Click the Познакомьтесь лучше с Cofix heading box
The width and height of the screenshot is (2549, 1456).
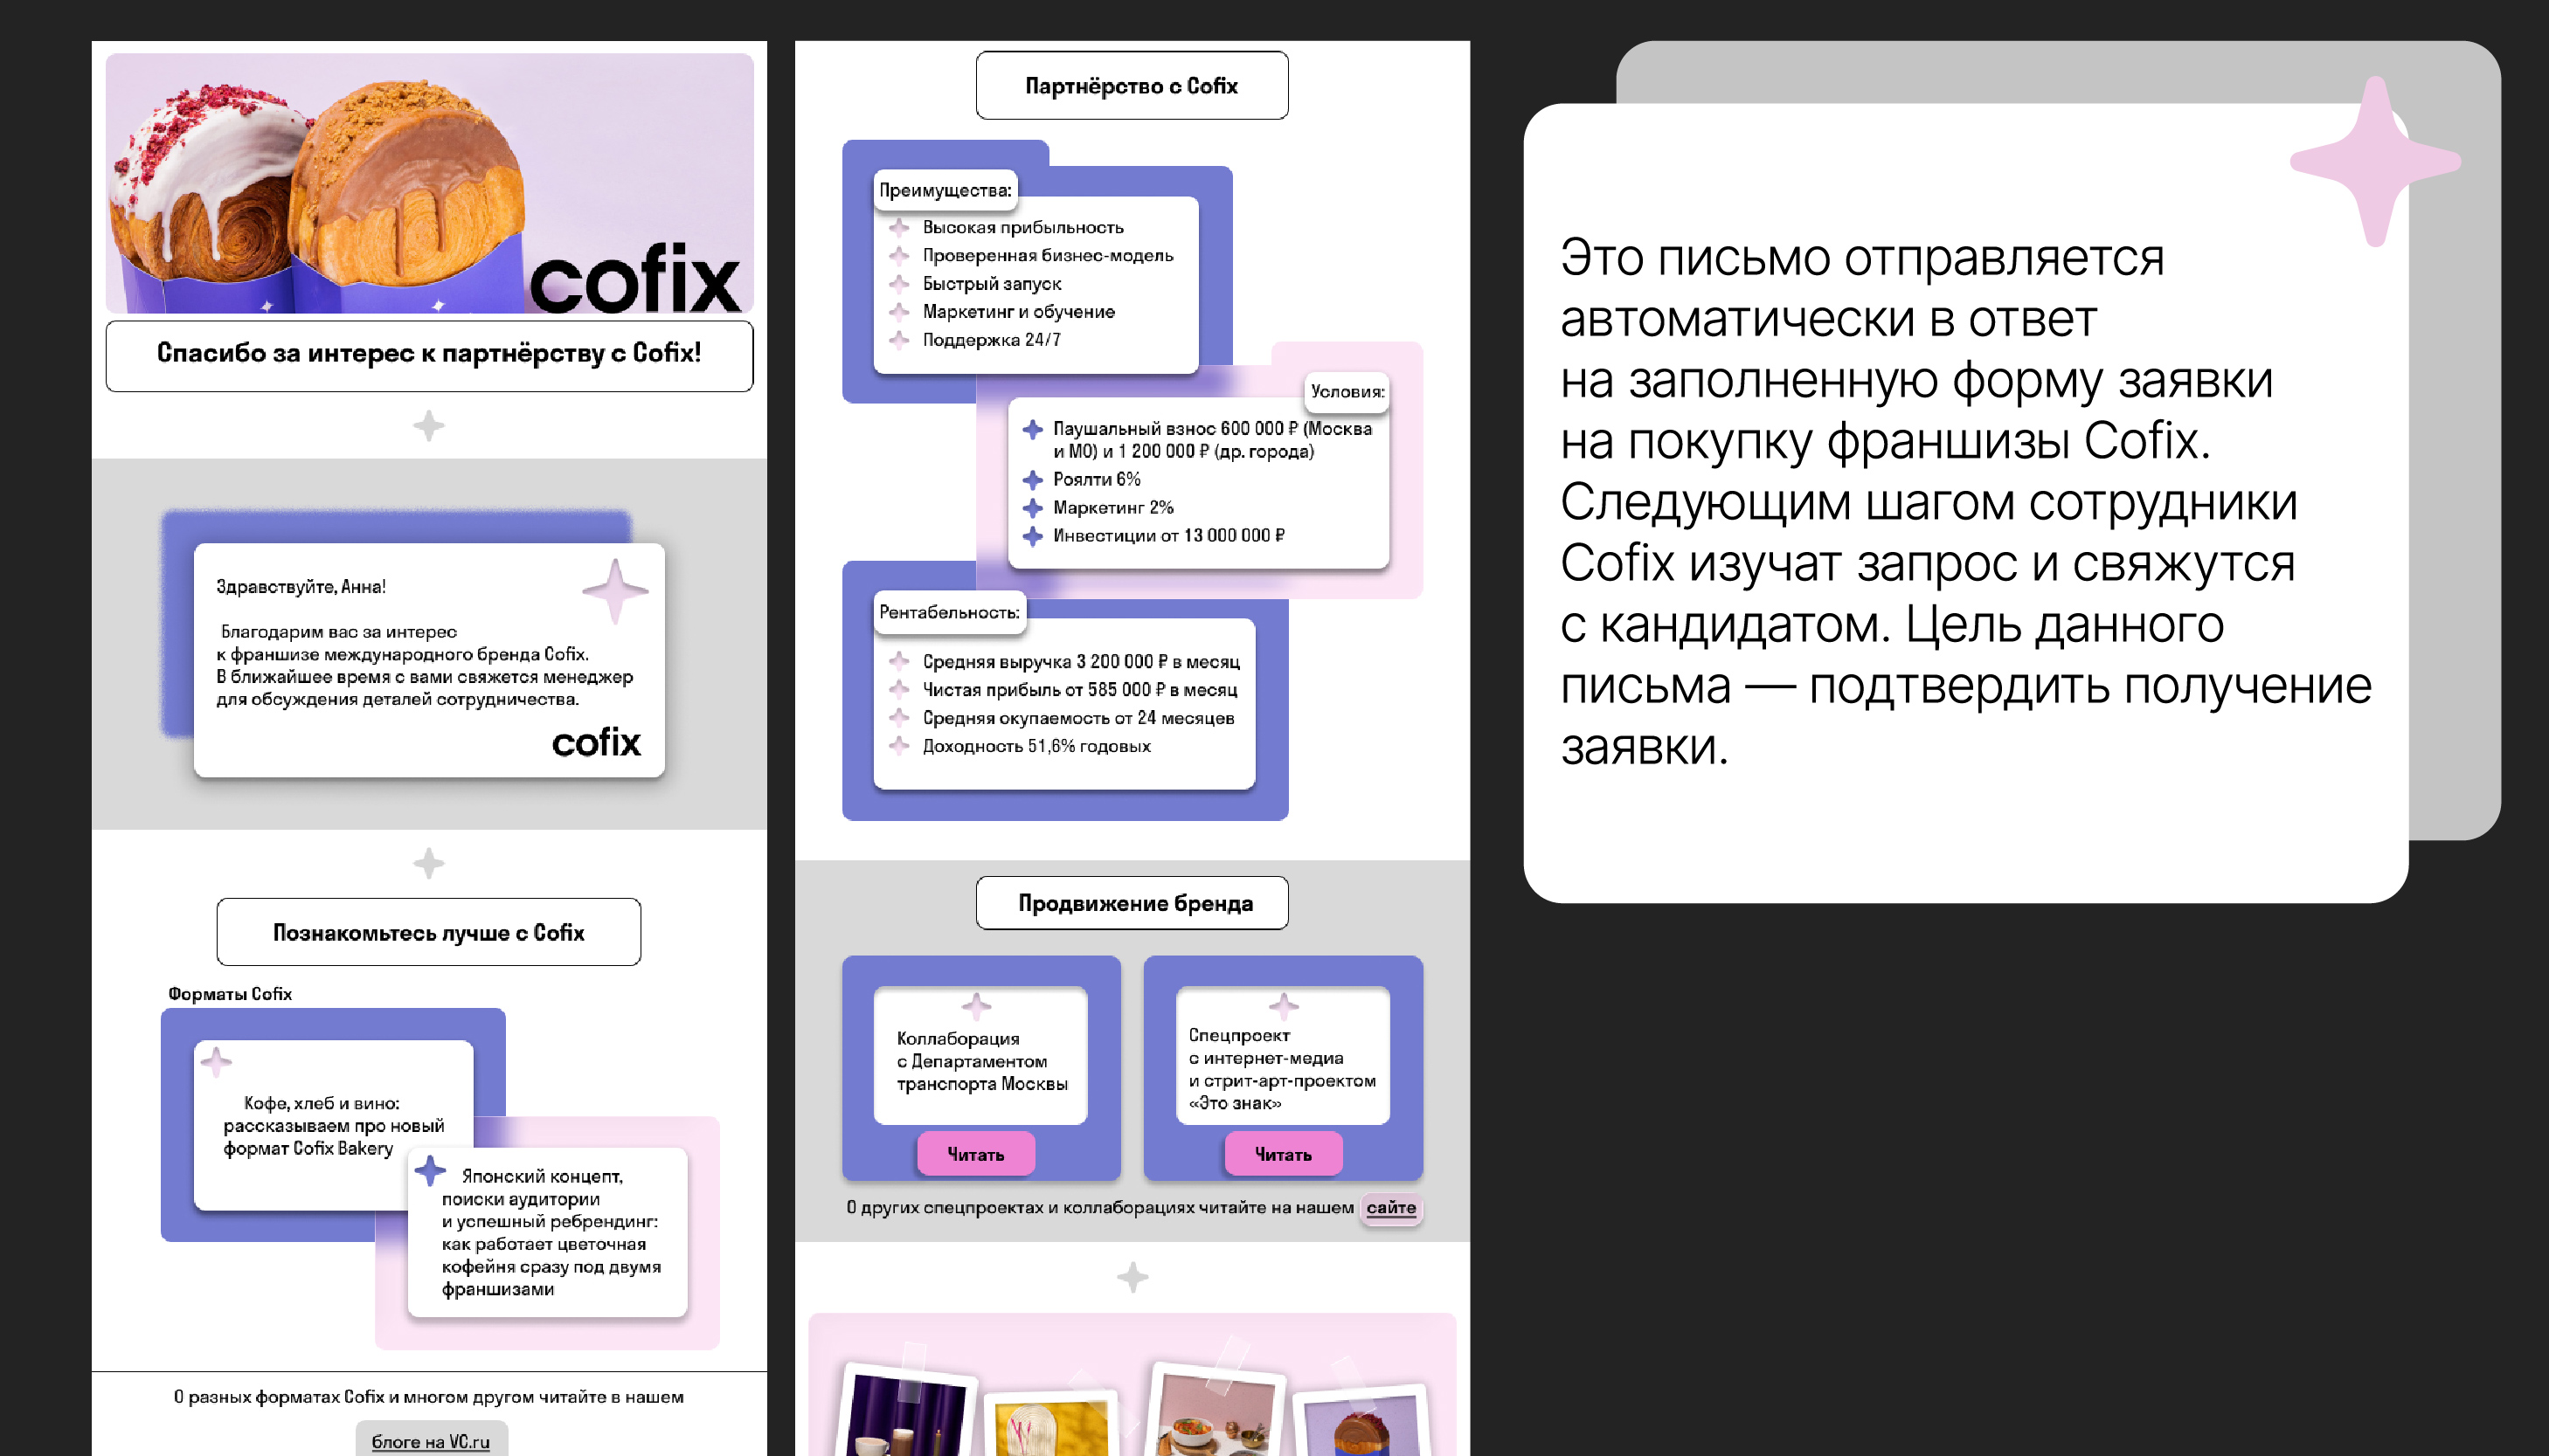(x=428, y=932)
